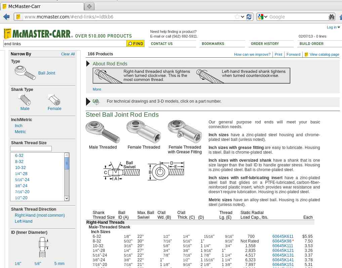Select 5/8" inner diameter

38,263
